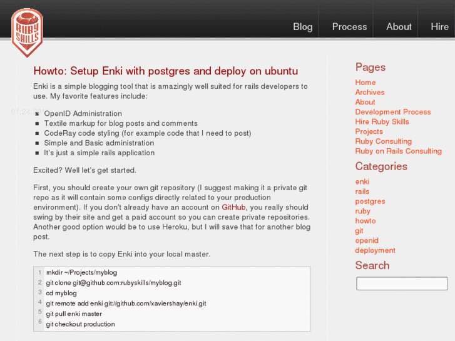
Task: Open Ruby on Rails Consulting link
Action: [398, 151]
